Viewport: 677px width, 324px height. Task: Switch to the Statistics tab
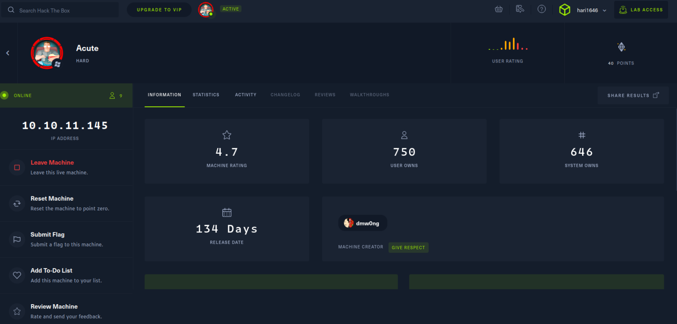pyautogui.click(x=206, y=95)
